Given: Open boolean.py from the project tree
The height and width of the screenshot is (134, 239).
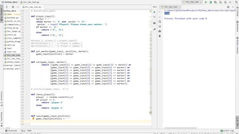Looking at the screenshot, I should [12, 18].
